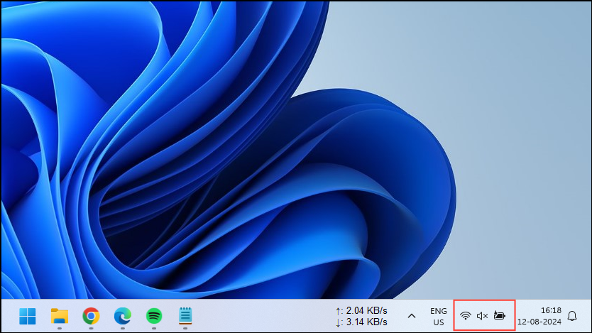This screenshot has height=333, width=592.
Task: Open Google Chrome from the taskbar
Action: [91, 316]
